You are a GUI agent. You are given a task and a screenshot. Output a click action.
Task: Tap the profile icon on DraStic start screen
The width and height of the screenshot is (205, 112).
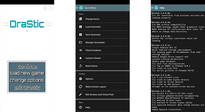(45, 9)
